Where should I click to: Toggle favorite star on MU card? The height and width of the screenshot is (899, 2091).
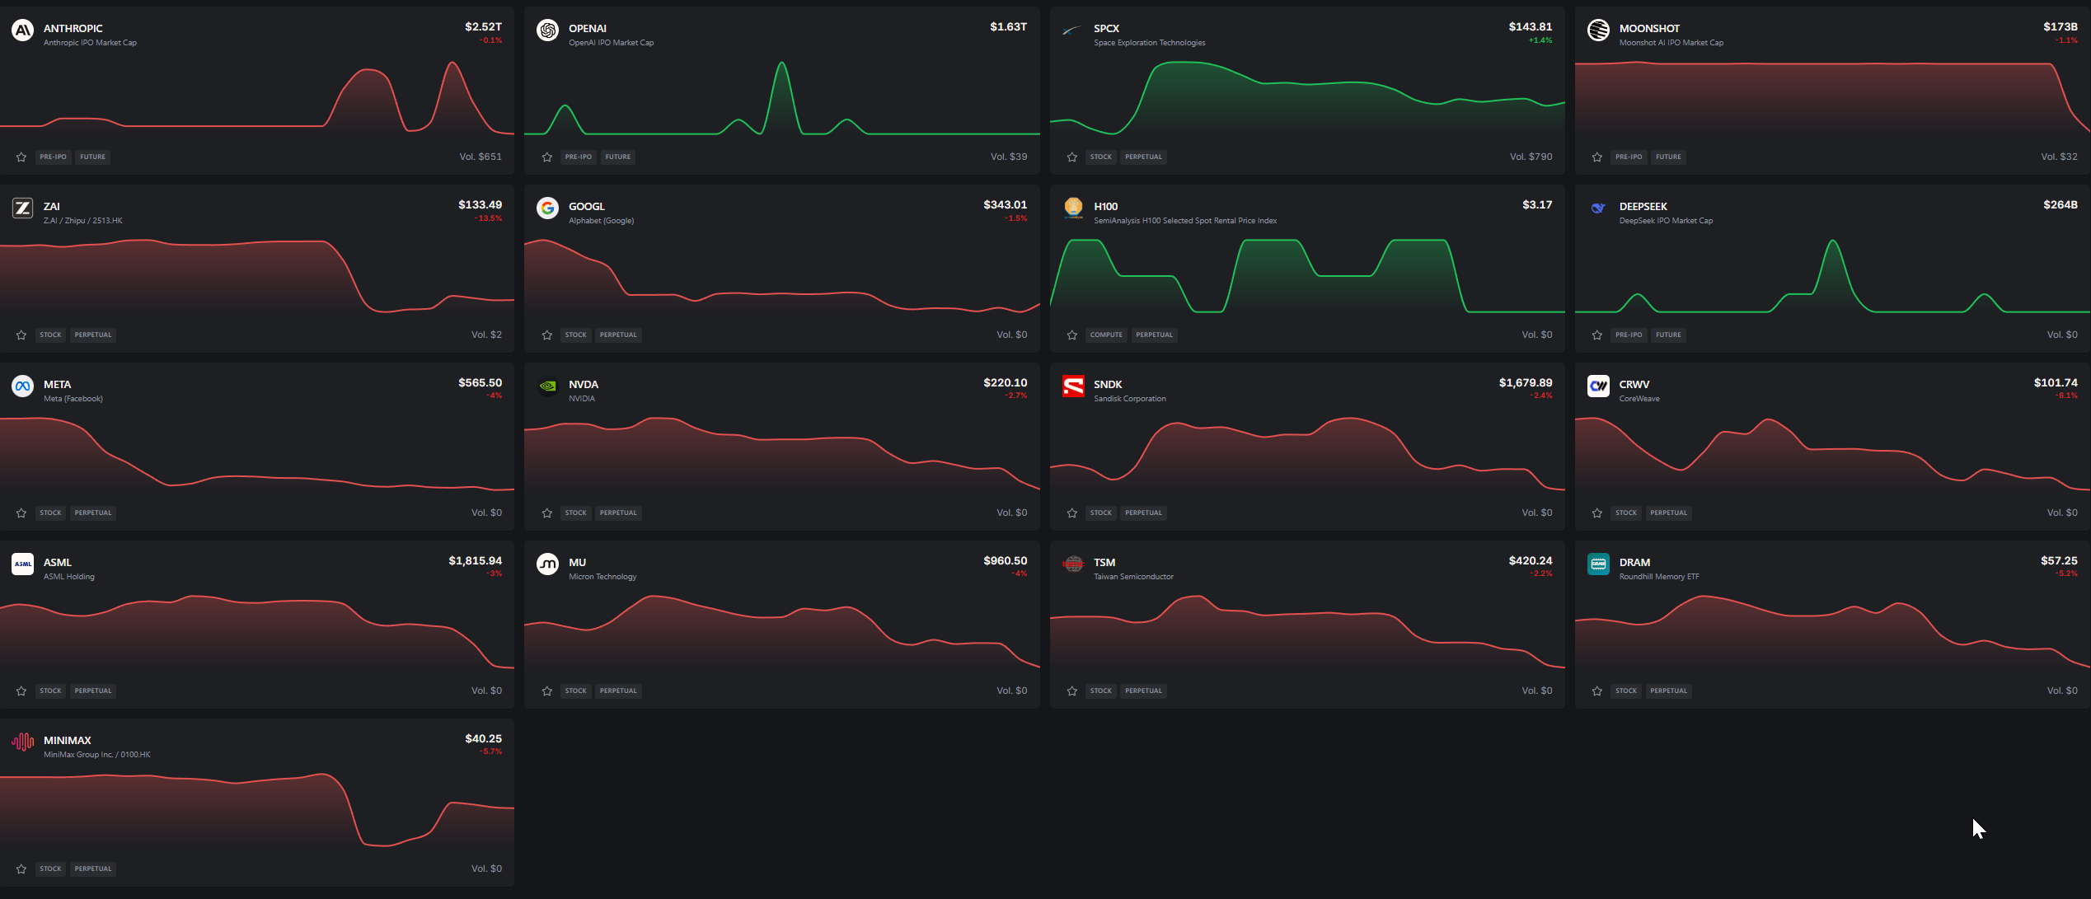(547, 691)
